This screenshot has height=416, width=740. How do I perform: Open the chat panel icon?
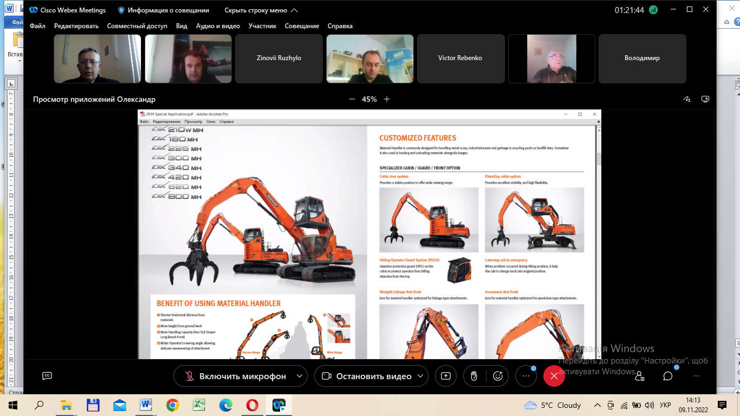coord(668,376)
